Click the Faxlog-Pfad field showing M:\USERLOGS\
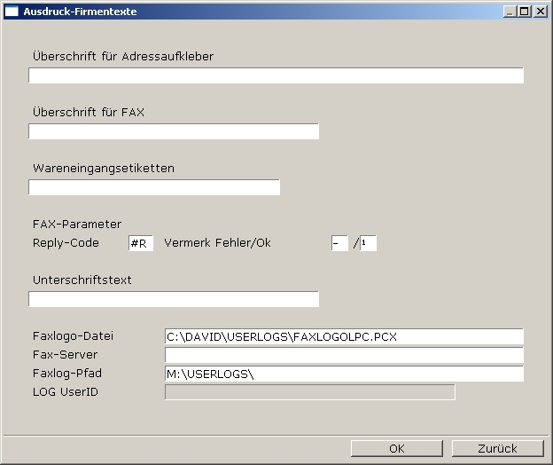This screenshot has width=553, height=465. (x=344, y=374)
